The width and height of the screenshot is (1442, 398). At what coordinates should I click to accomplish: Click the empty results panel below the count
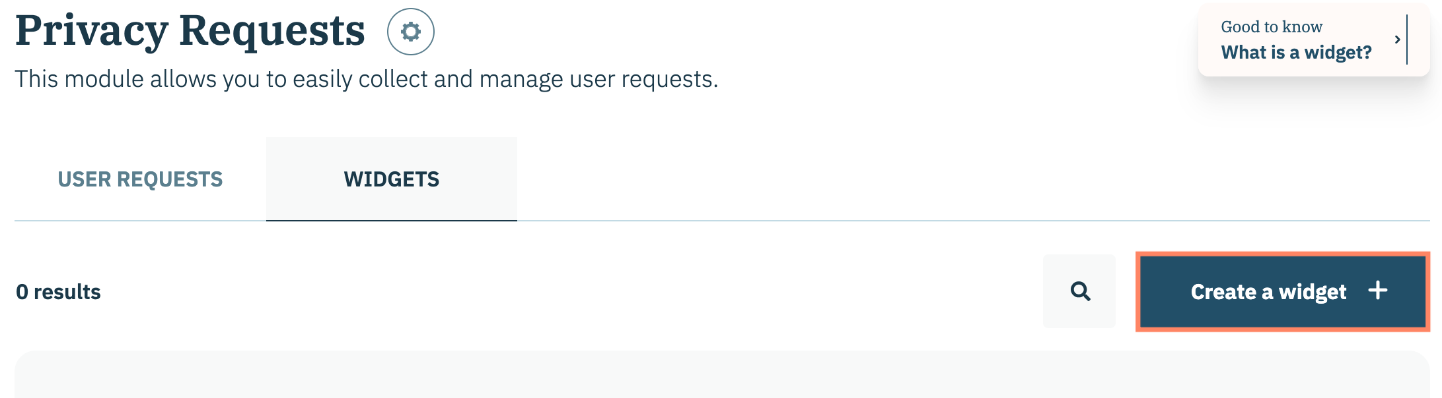pyautogui.click(x=721, y=374)
